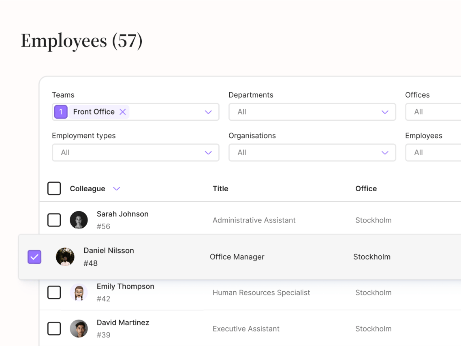Open the Employment types dropdown
Image resolution: width=461 pixels, height=346 pixels.
point(135,153)
